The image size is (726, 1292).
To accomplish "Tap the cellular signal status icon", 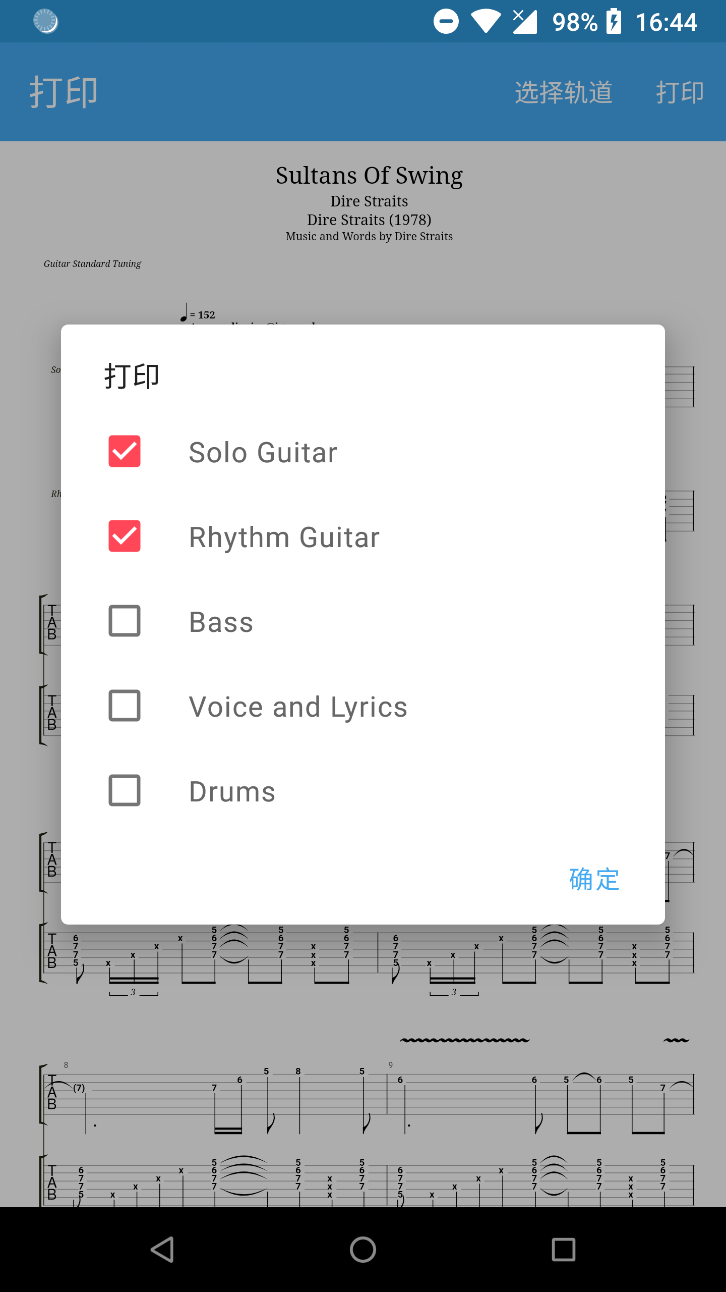I will (x=525, y=22).
